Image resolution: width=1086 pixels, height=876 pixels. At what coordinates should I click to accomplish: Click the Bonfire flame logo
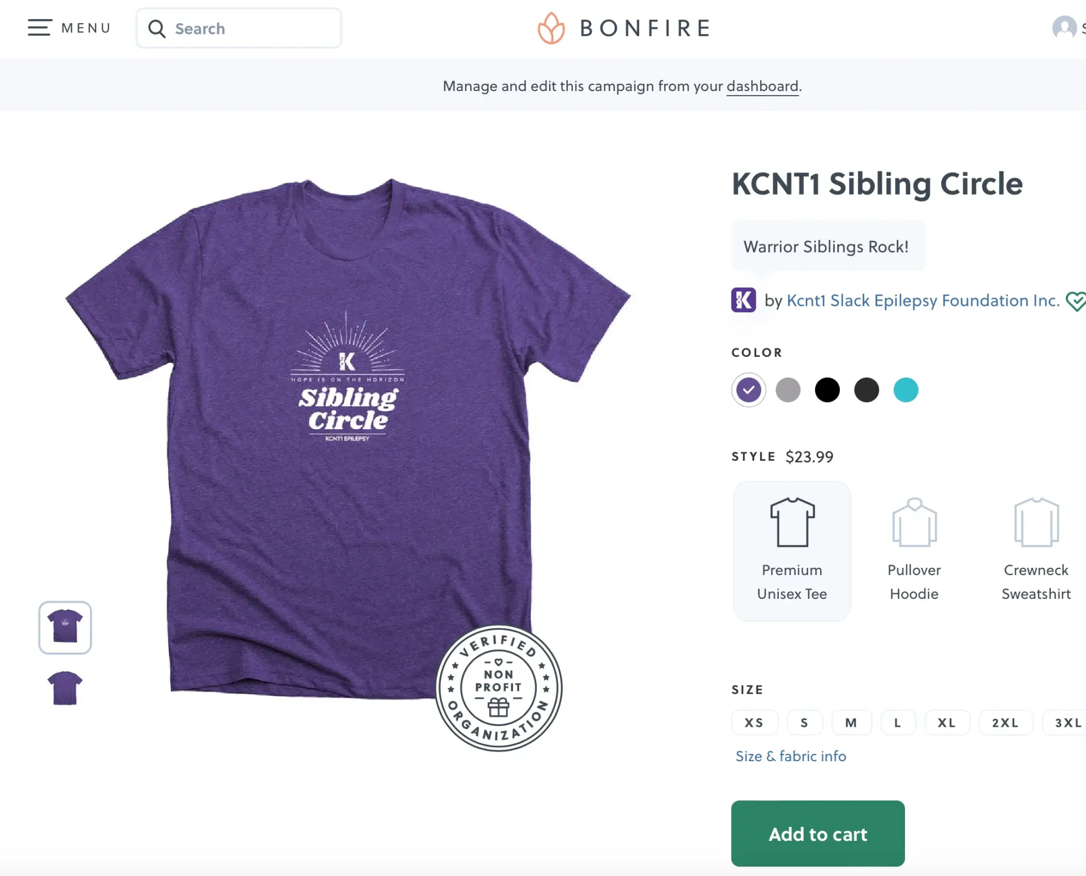551,28
